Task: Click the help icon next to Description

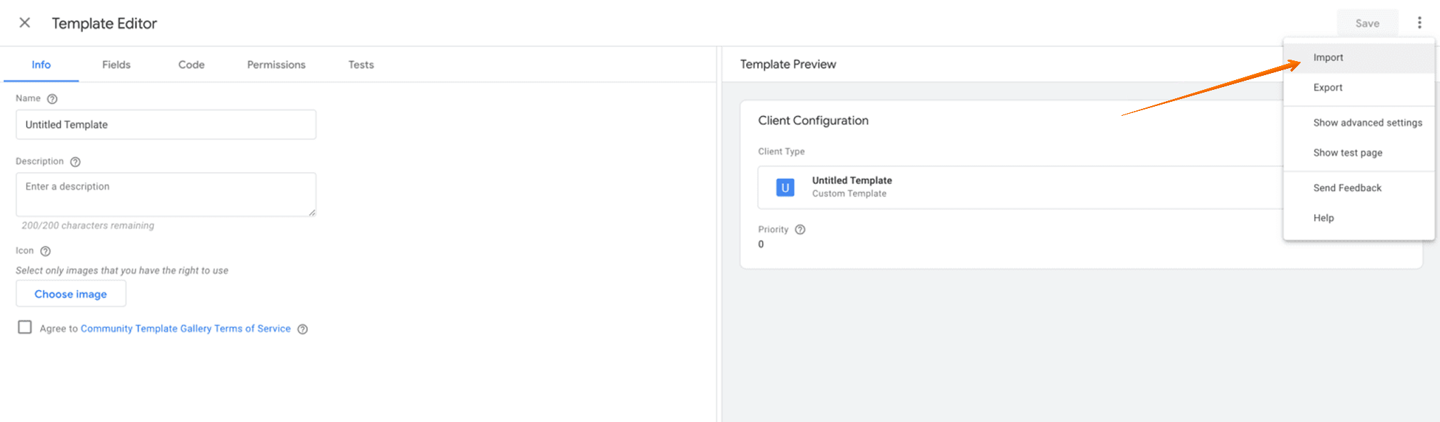Action: [75, 161]
